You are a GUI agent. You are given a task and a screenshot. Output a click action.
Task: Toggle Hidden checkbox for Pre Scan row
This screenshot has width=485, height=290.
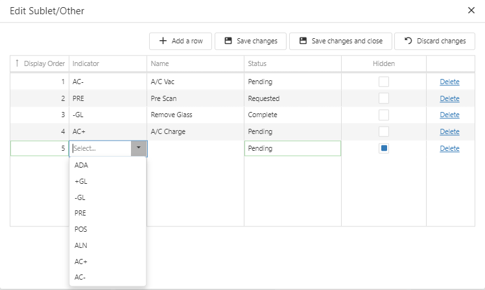(384, 98)
